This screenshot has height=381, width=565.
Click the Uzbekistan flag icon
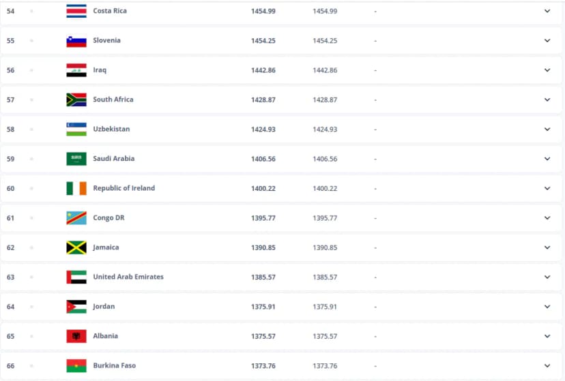[x=76, y=129]
